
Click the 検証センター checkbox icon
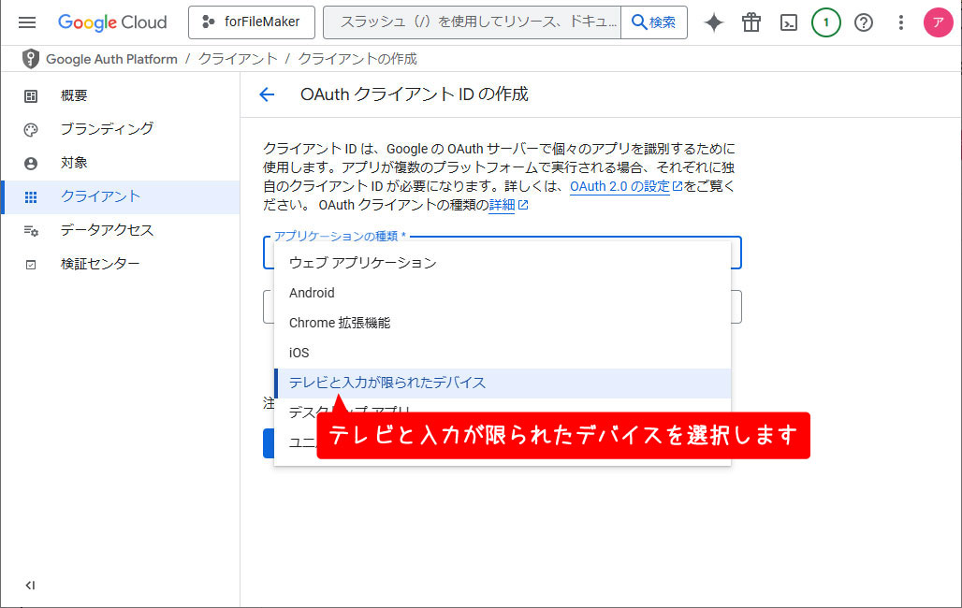[x=31, y=265]
